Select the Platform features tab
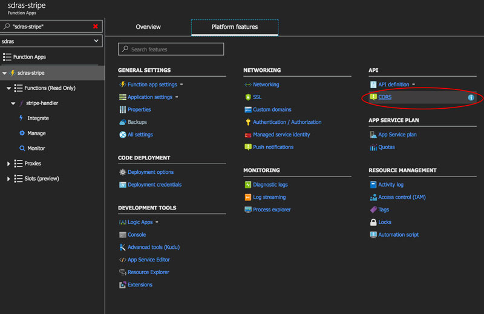Image resolution: width=484 pixels, height=314 pixels. click(235, 27)
